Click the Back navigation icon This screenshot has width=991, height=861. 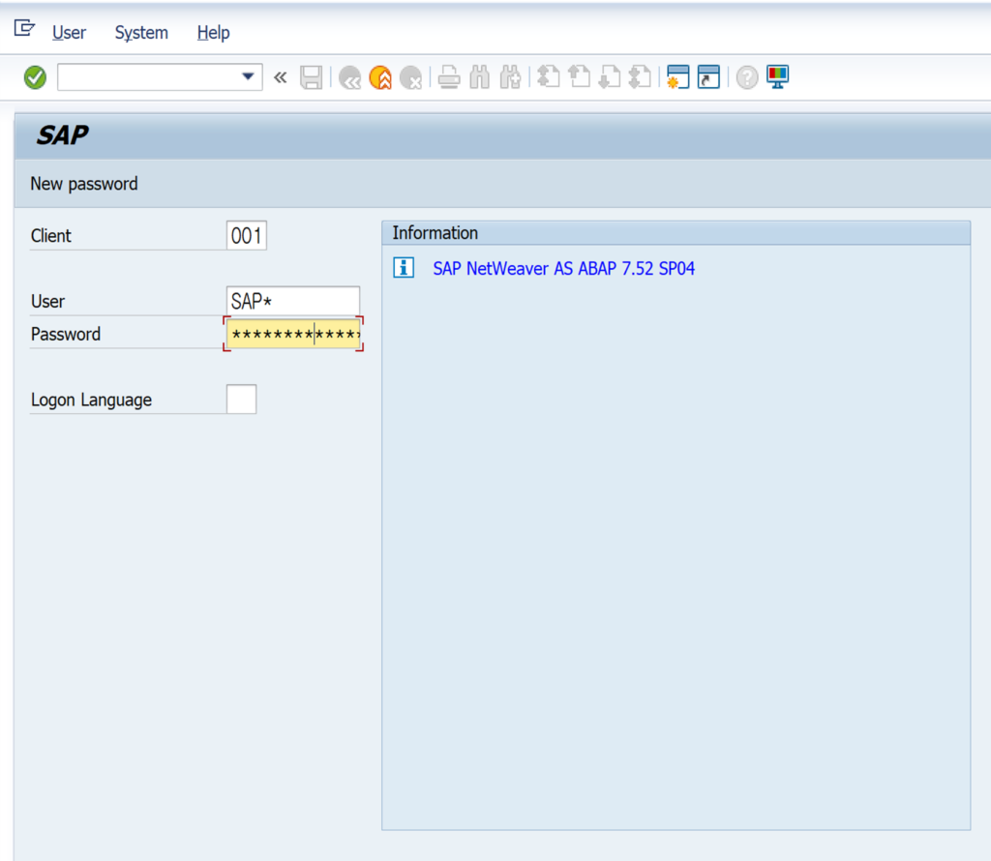[x=349, y=77]
